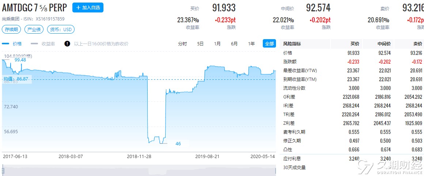The image size is (424, 176).
Task: Add bond to watchlist with 加入自选 button
Action: click(88, 8)
